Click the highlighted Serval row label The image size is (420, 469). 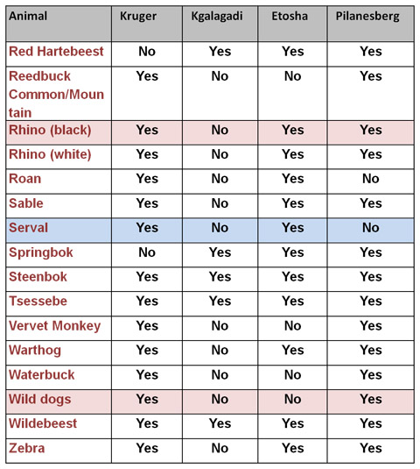[28, 228]
